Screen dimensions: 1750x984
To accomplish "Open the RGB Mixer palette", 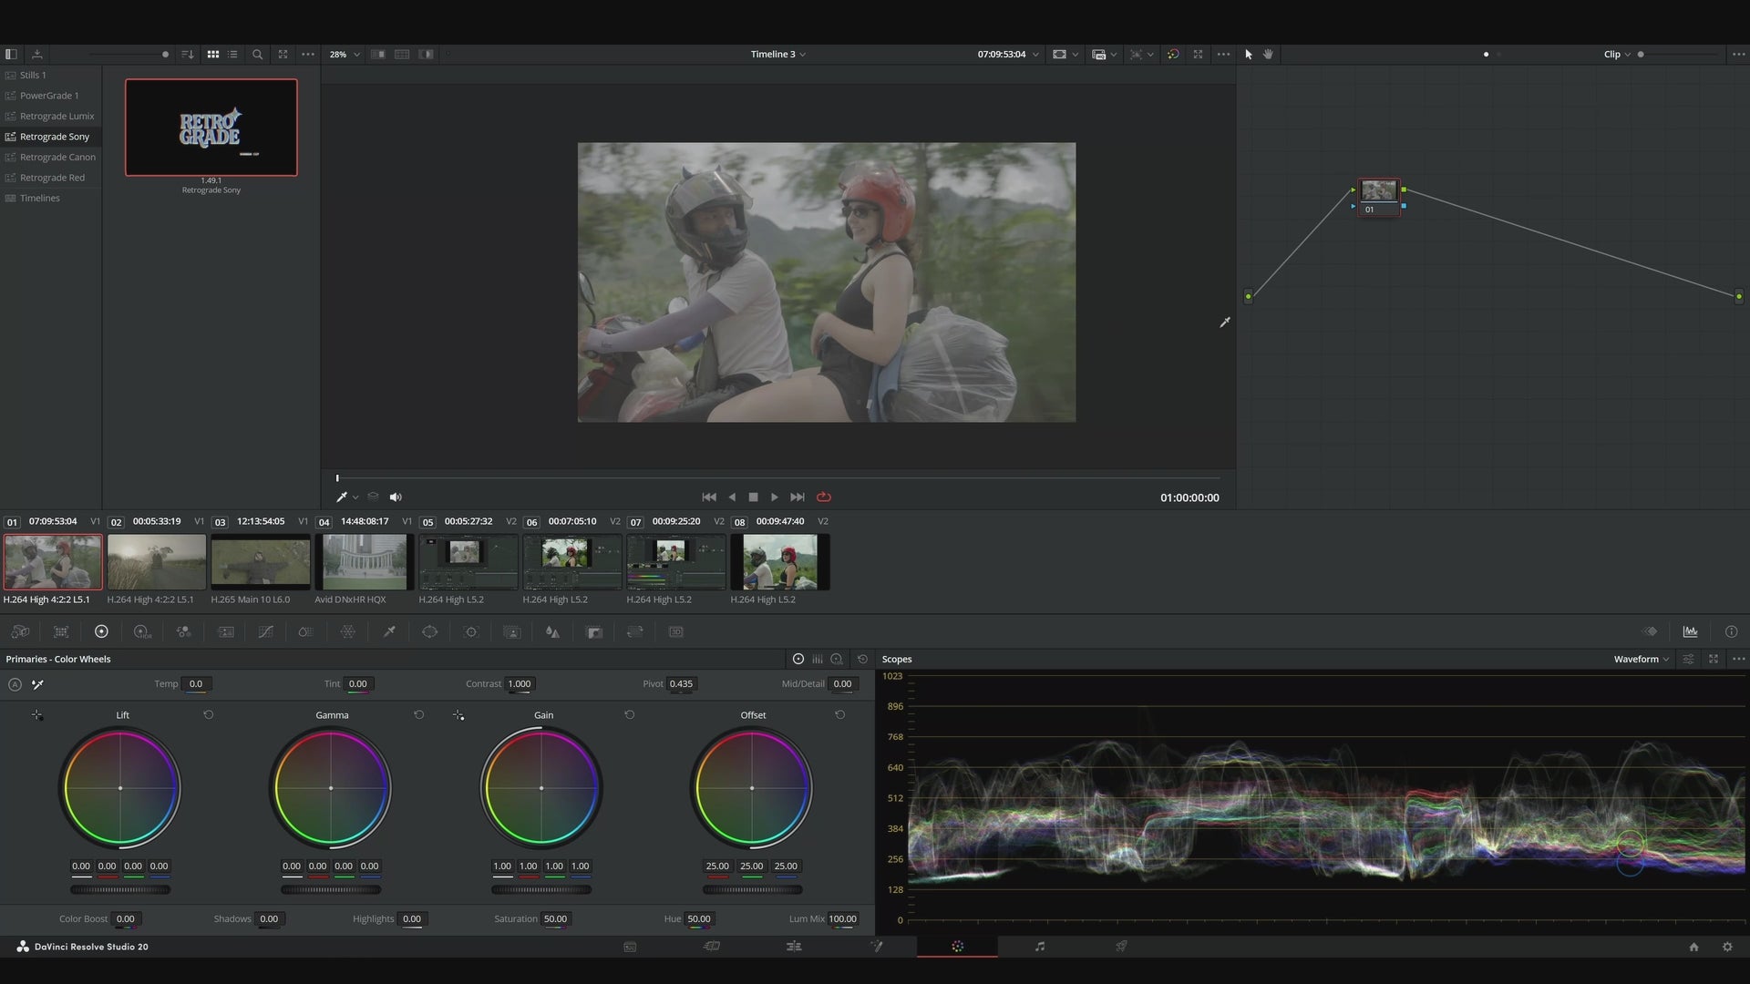I will pyautogui.click(x=183, y=631).
